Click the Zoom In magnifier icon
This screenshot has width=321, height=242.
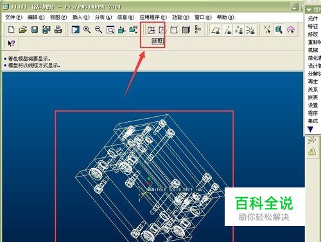click(x=87, y=30)
